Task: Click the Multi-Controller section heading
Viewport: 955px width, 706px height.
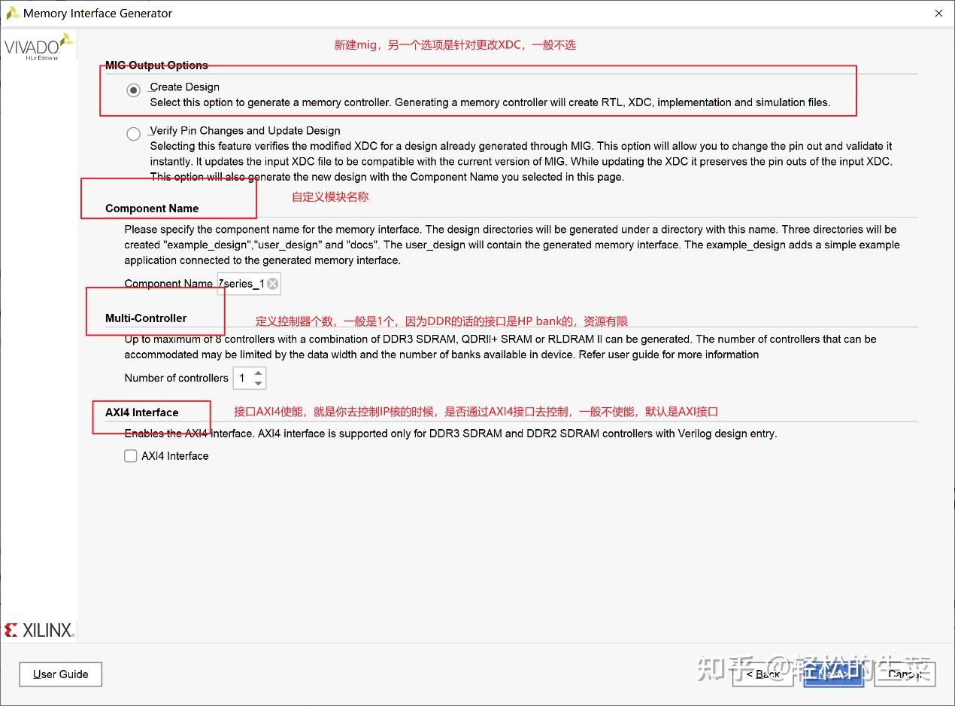Action: 146,318
